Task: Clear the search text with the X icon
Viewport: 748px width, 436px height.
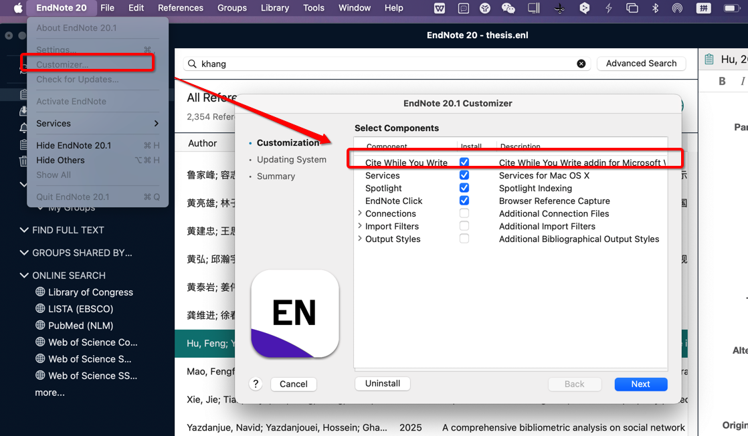Action: click(x=581, y=64)
